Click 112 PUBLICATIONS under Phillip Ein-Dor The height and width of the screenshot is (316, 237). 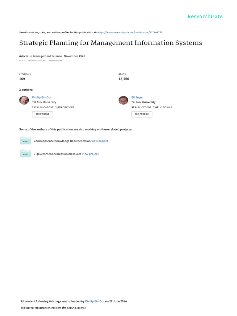point(43,107)
